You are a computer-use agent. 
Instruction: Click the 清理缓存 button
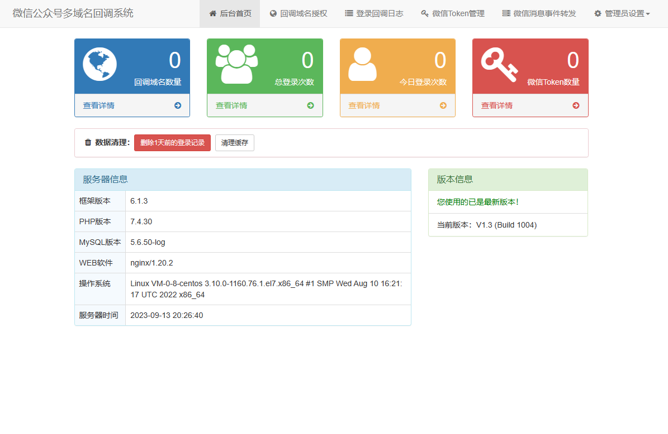(x=235, y=143)
